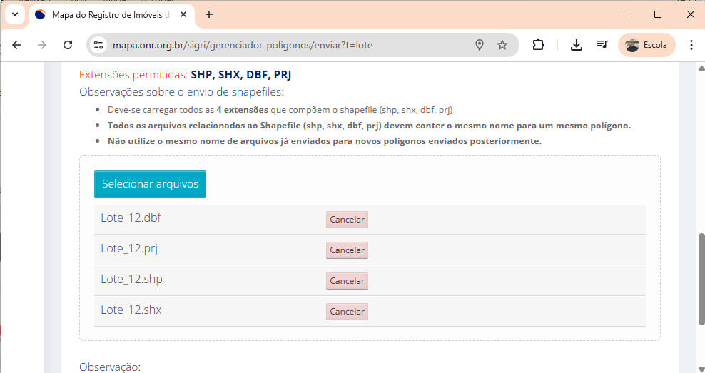This screenshot has width=705, height=373.
Task: Open the media control icon
Action: (x=602, y=45)
